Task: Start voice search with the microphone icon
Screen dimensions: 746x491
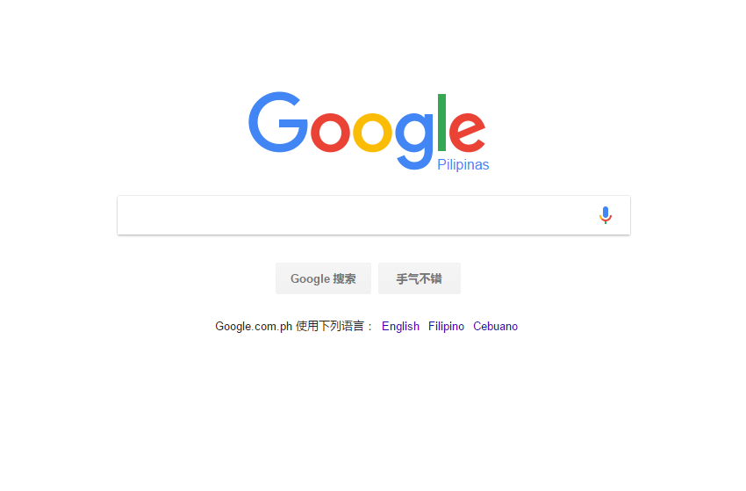Action: tap(606, 215)
